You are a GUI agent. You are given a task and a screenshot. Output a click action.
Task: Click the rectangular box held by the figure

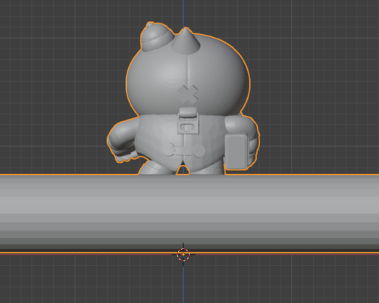click(x=236, y=151)
